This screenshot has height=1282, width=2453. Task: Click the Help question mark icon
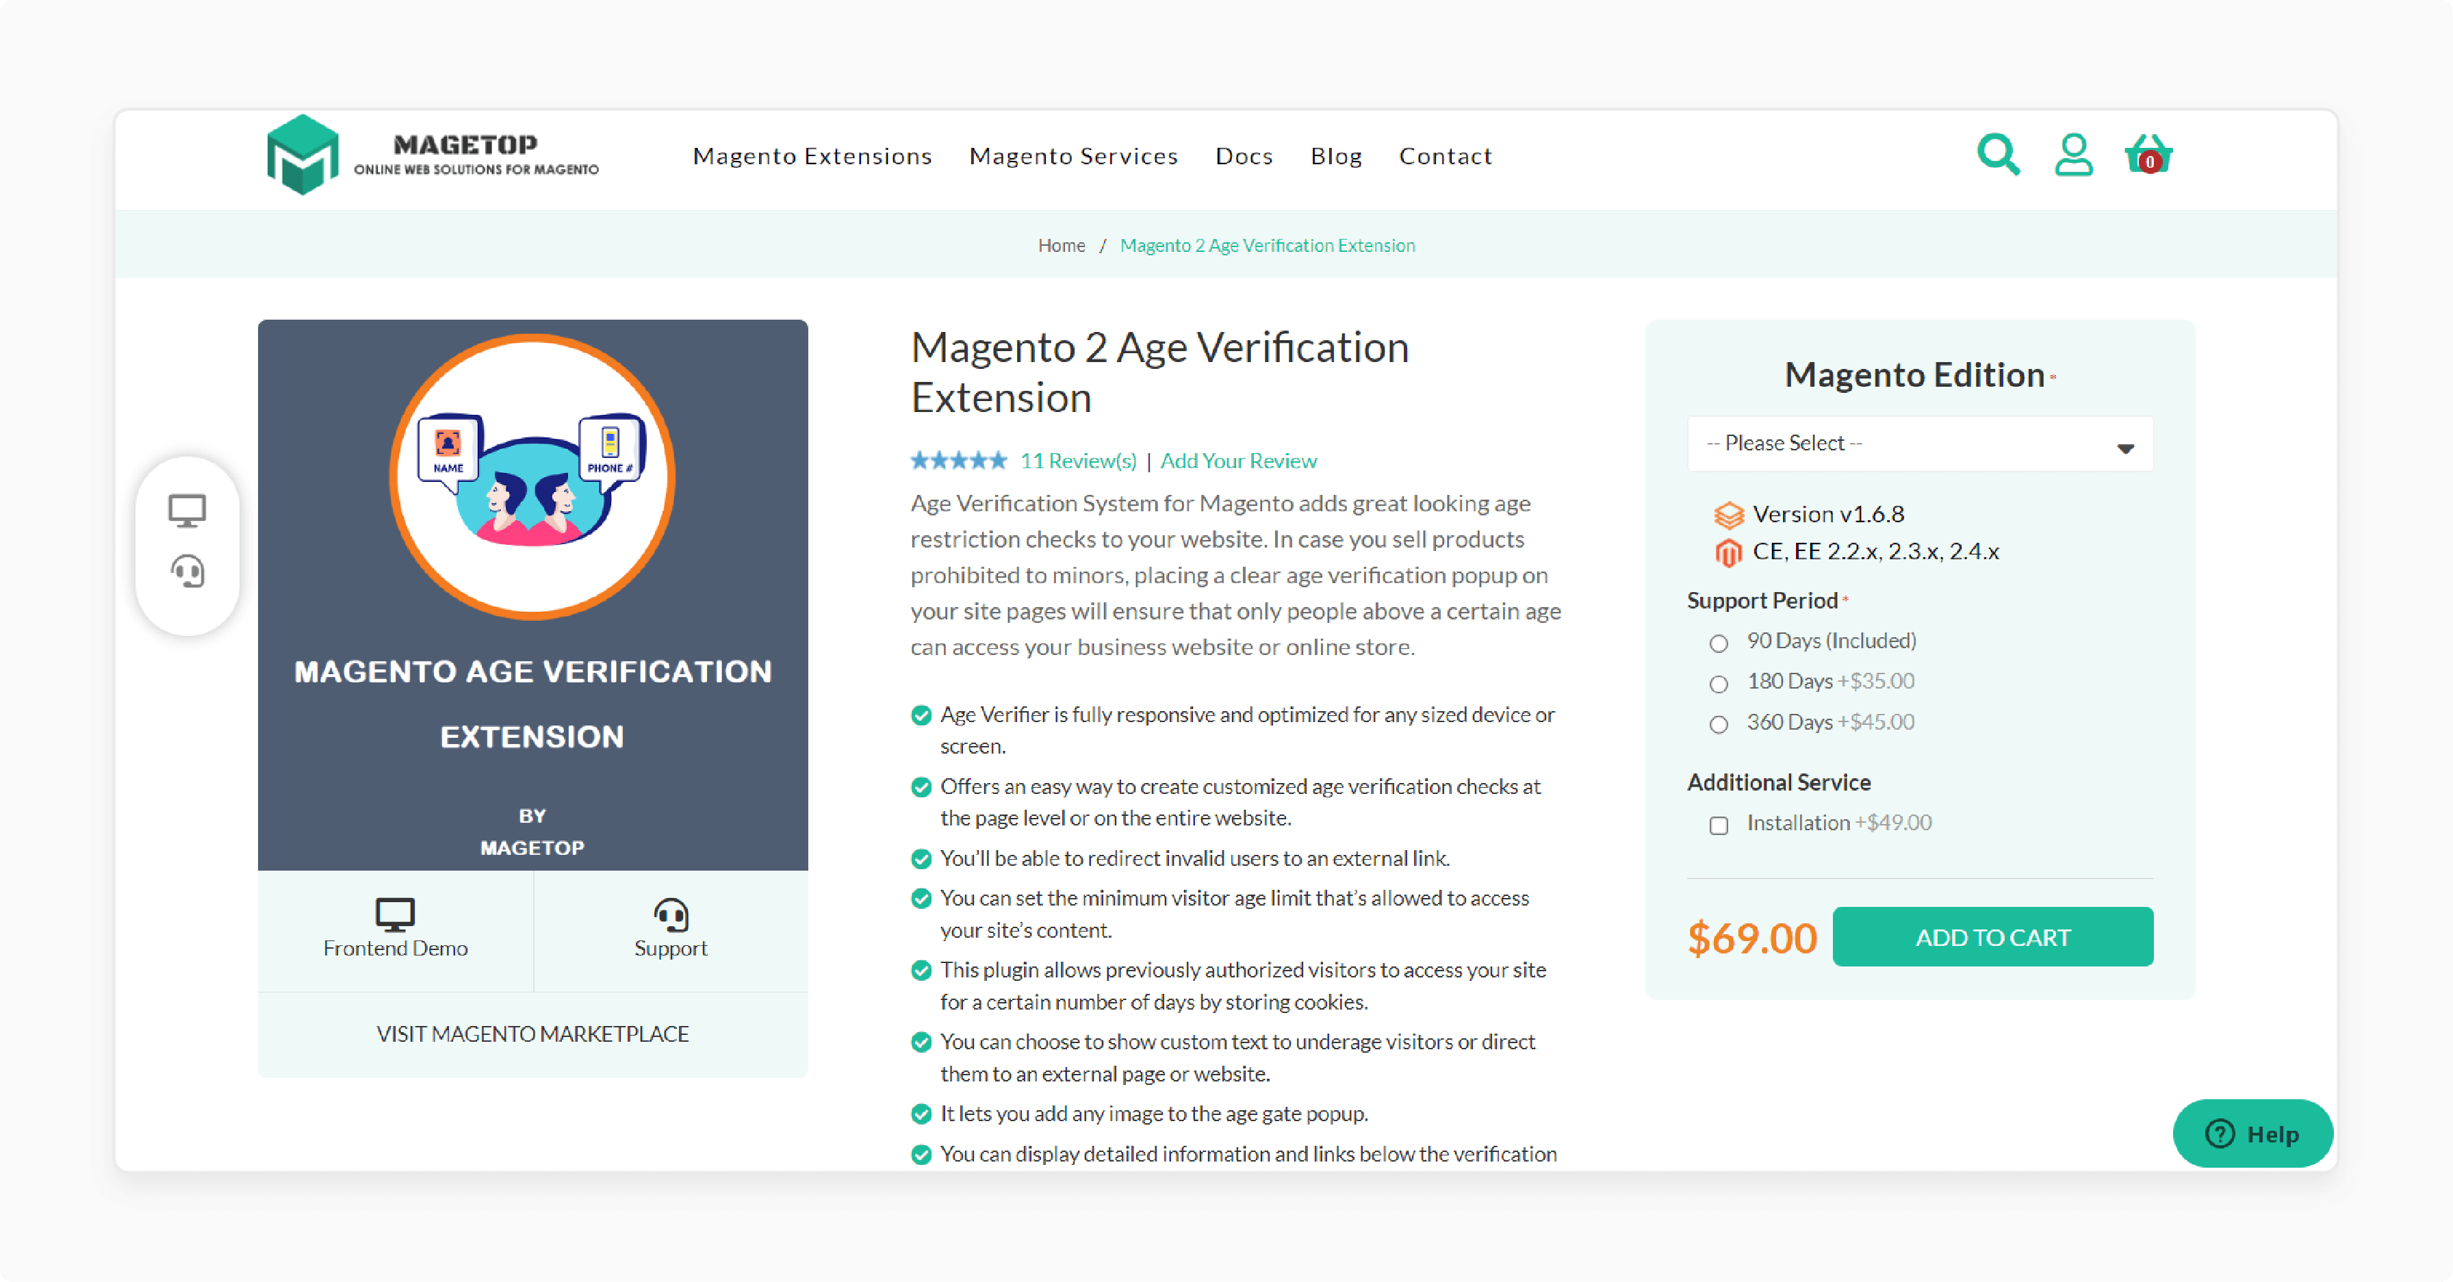coord(2220,1133)
